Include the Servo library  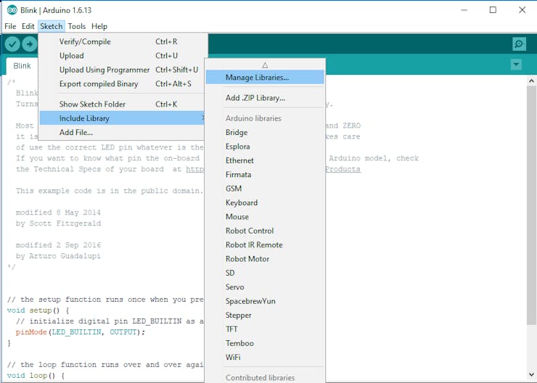pyautogui.click(x=265, y=287)
